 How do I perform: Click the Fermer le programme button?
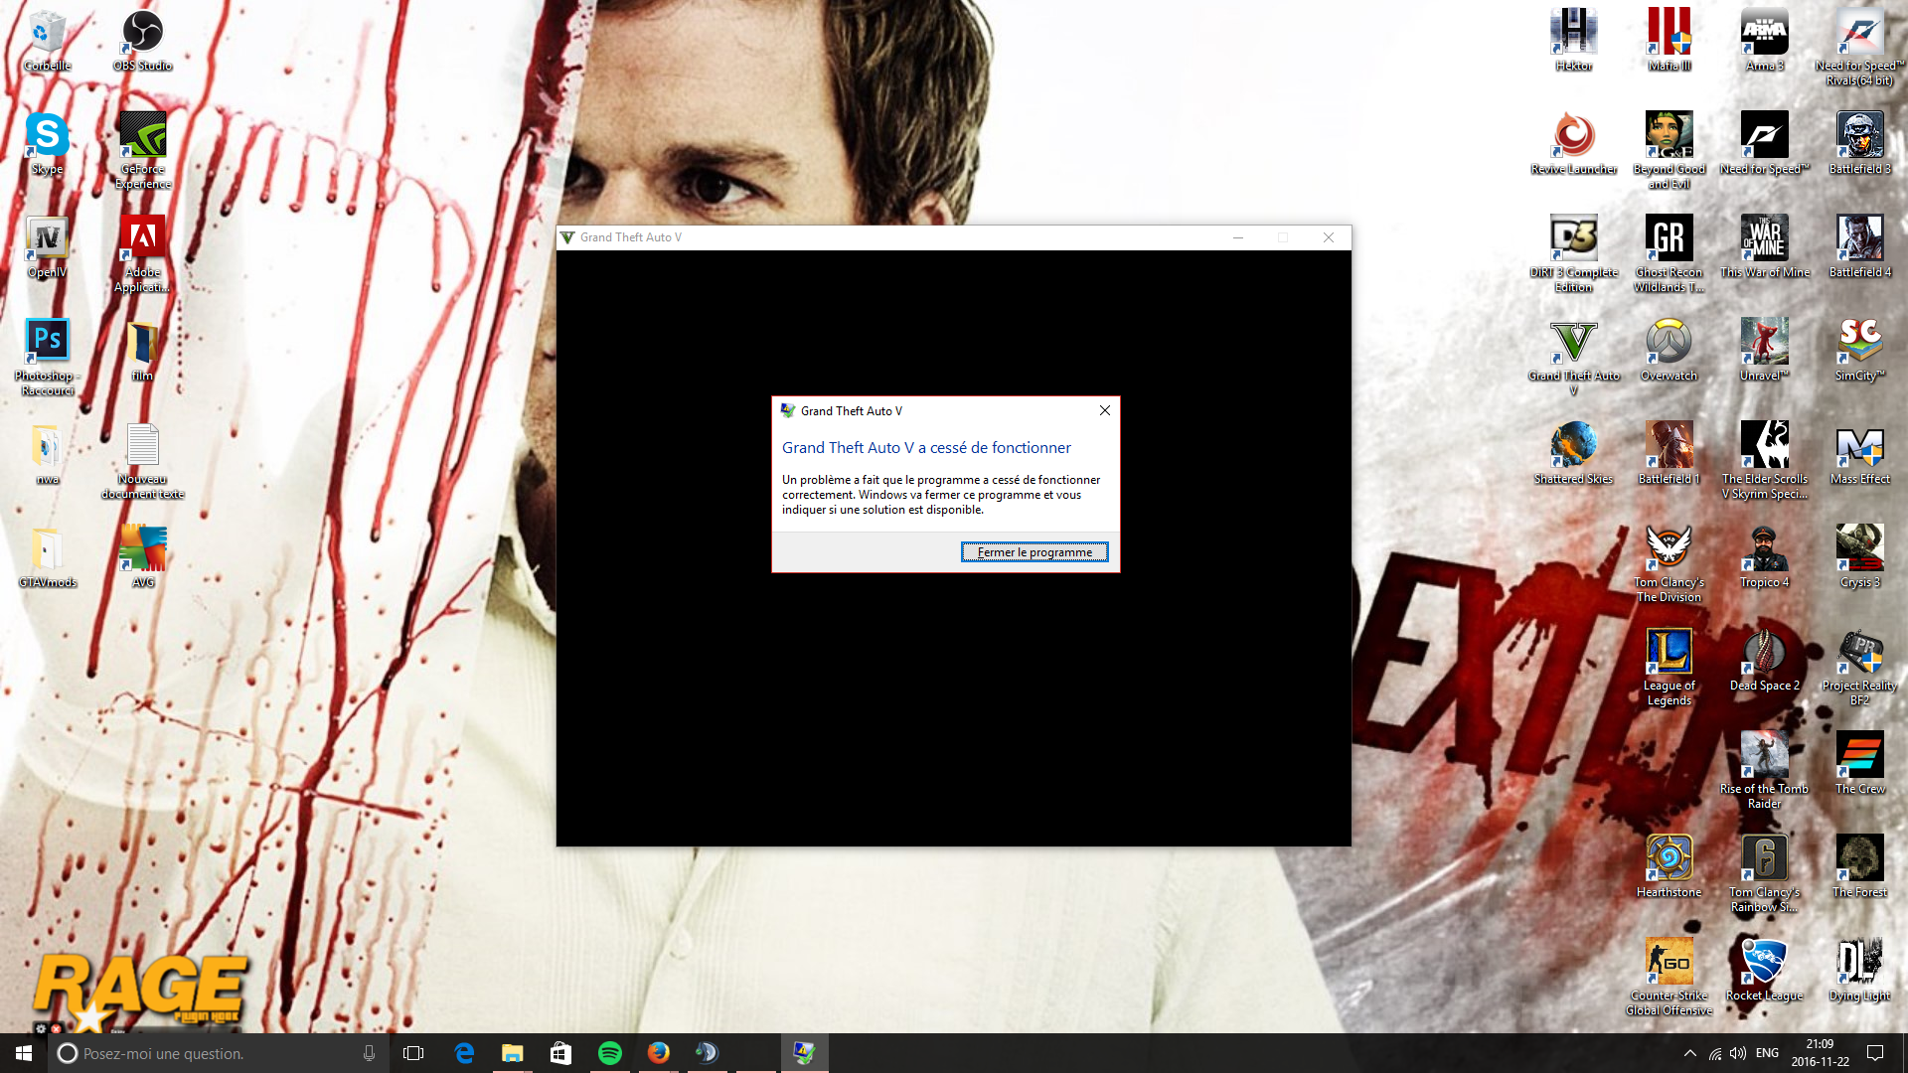[1033, 552]
